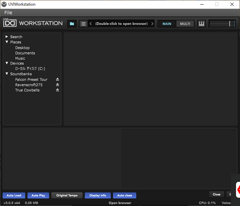Click the preset name display field
240x206 pixels.
click(x=121, y=24)
